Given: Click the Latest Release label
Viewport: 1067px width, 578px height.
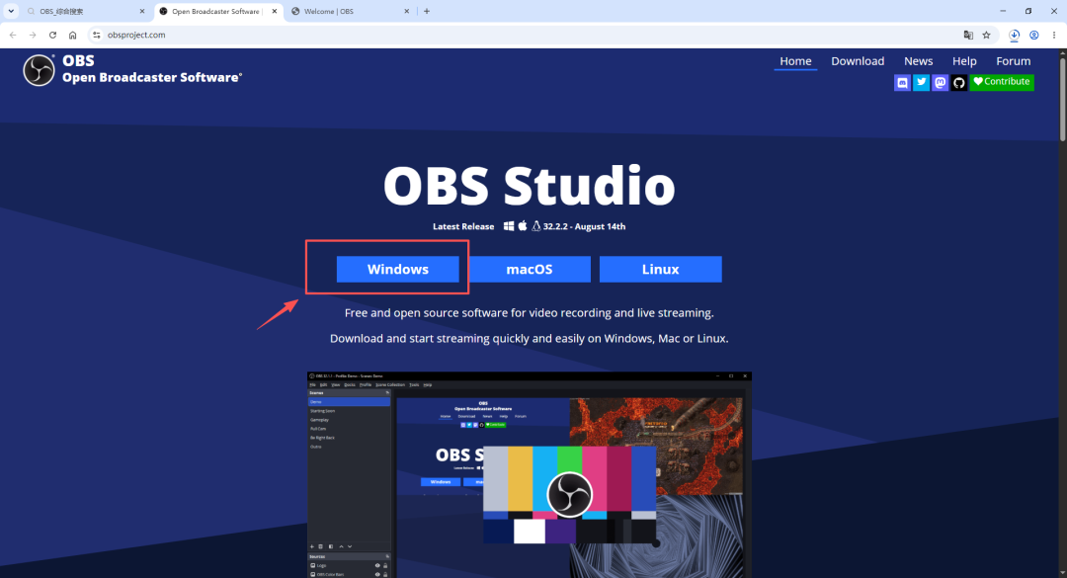Looking at the screenshot, I should click(463, 226).
